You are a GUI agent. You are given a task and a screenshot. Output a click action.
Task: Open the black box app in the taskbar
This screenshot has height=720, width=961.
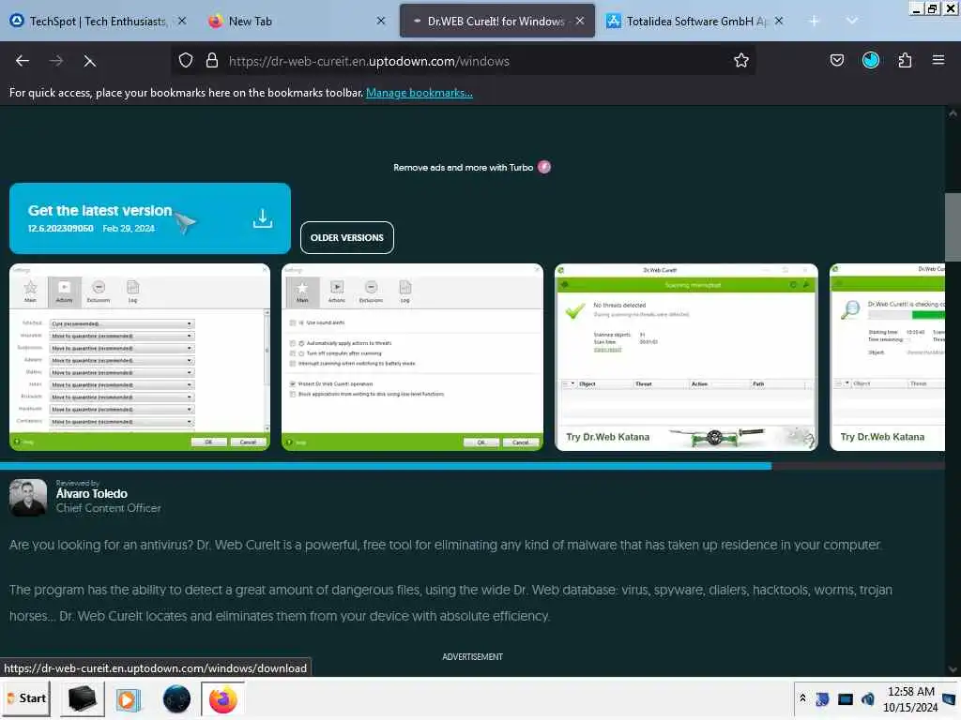coord(83,698)
